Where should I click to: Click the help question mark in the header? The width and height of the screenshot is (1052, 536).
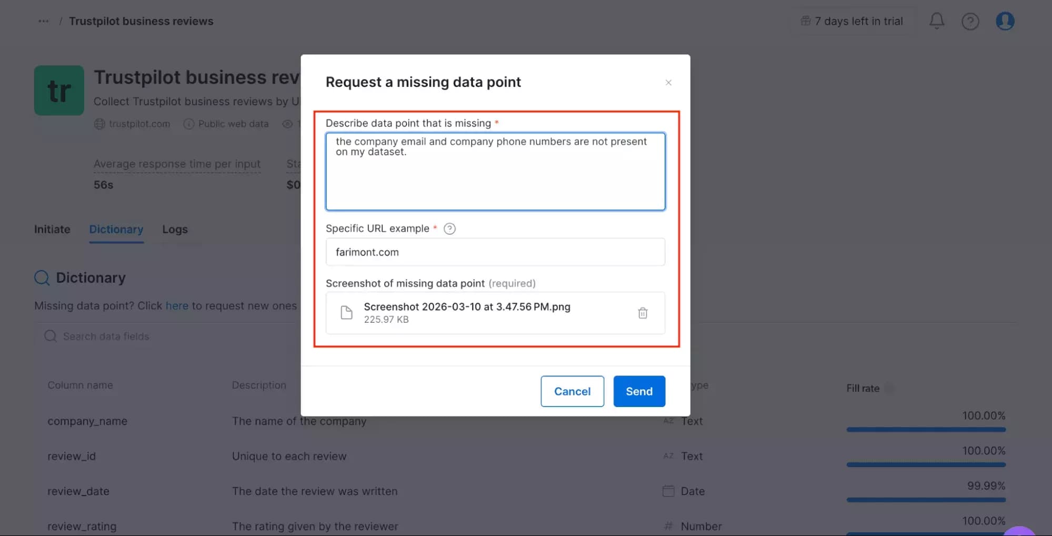click(x=970, y=21)
